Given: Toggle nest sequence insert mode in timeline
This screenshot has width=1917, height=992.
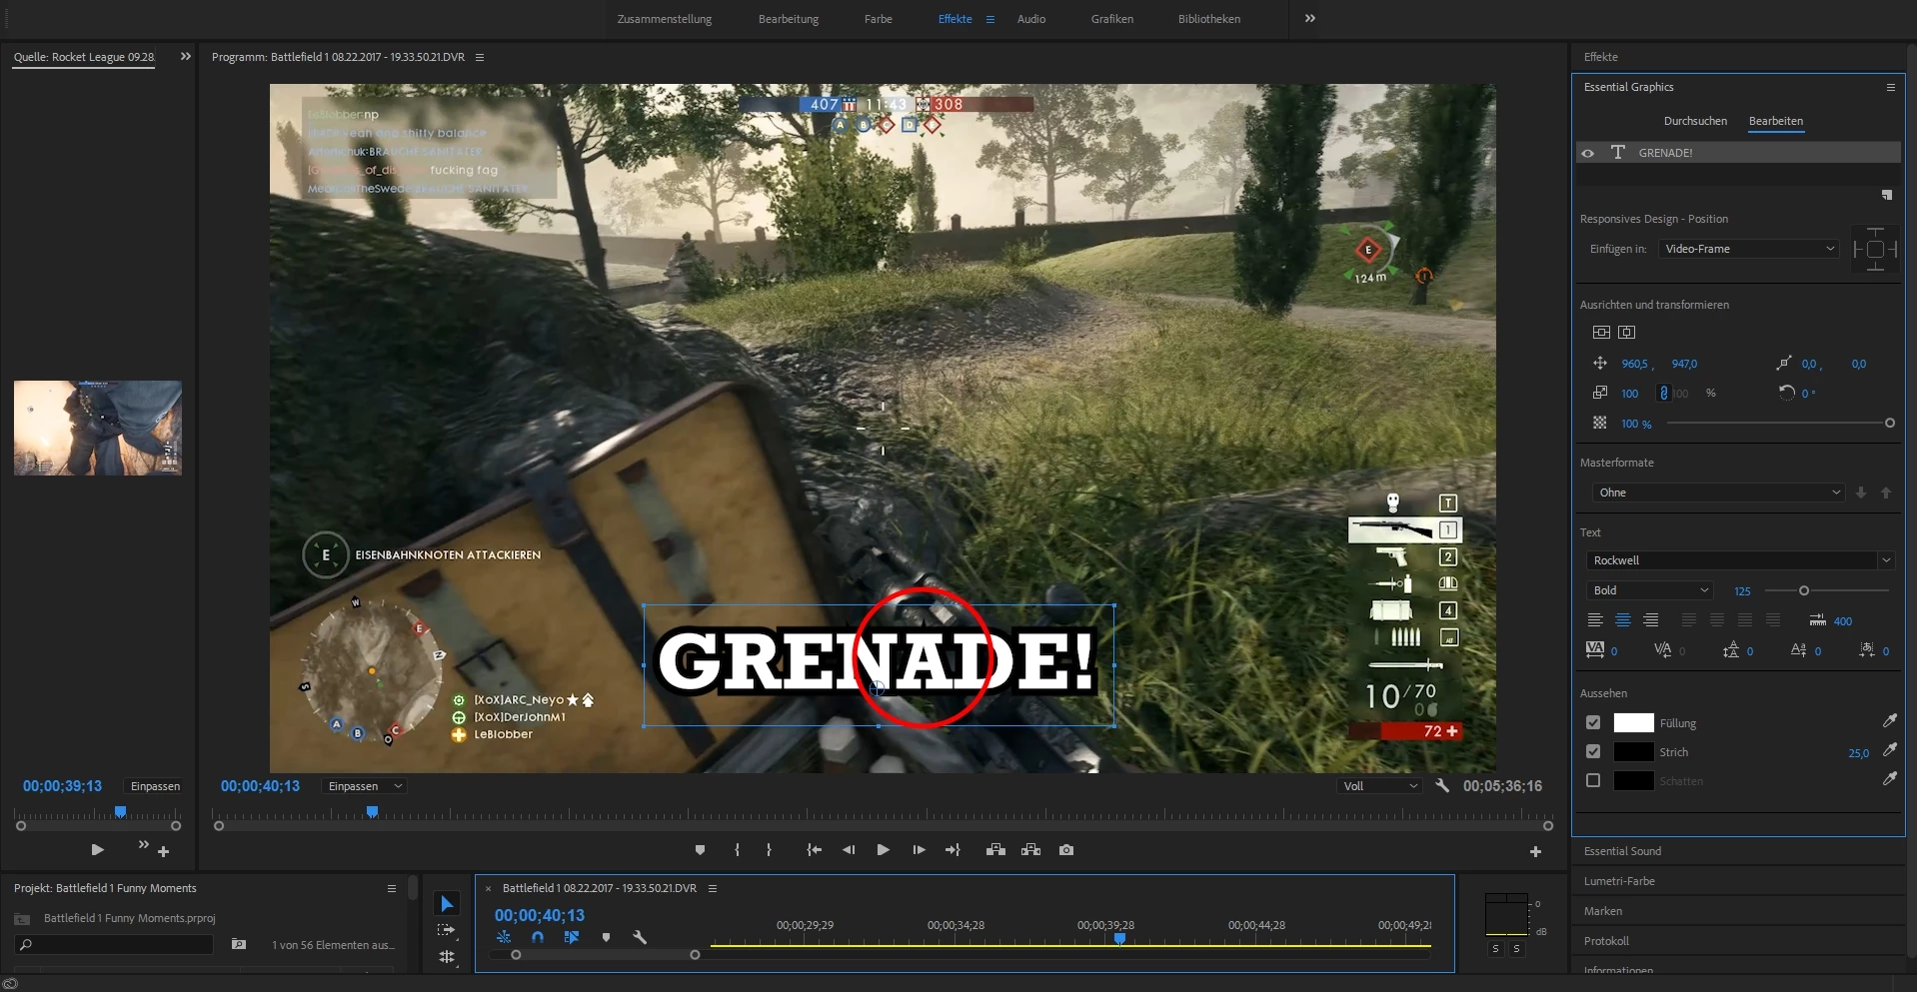Looking at the screenshot, I should (x=504, y=937).
